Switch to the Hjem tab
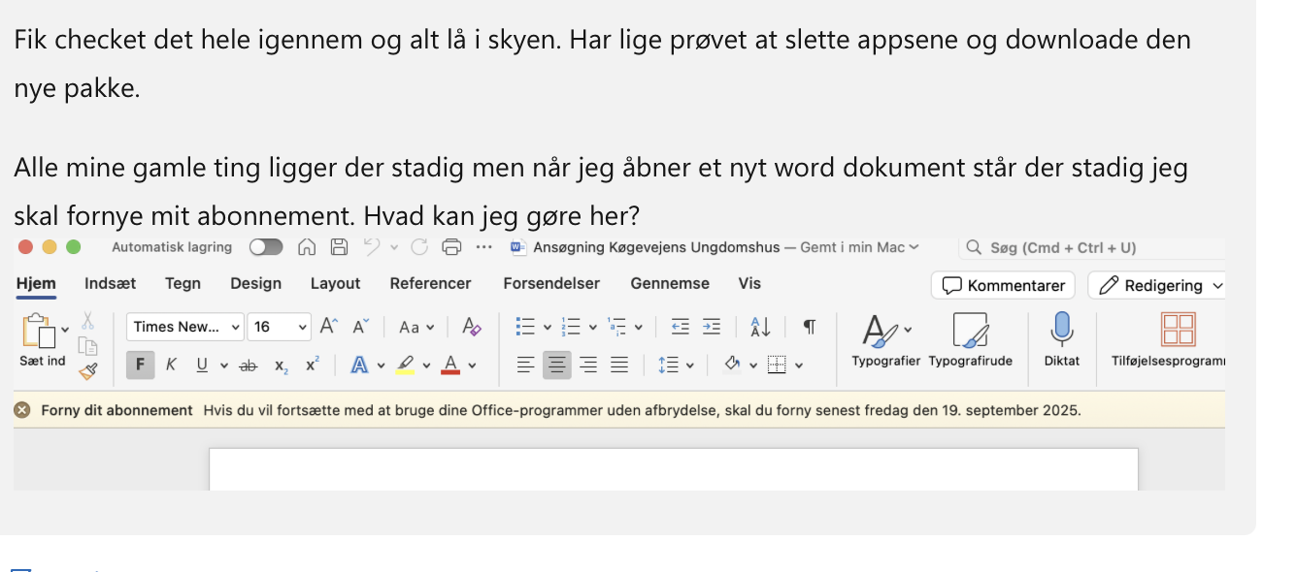Screen dimensions: 1297x572 (36, 284)
